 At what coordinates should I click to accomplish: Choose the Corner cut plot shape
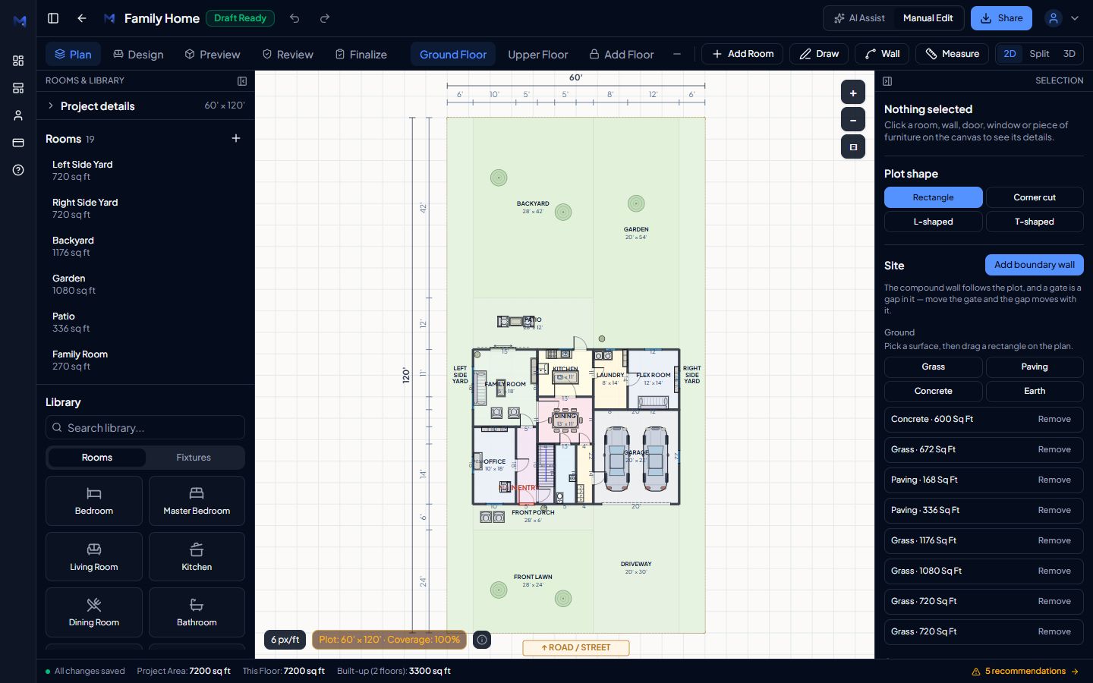click(x=1035, y=197)
